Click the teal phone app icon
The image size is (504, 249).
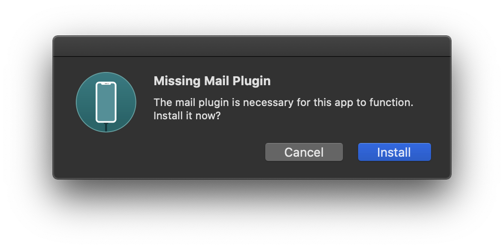[x=106, y=102]
